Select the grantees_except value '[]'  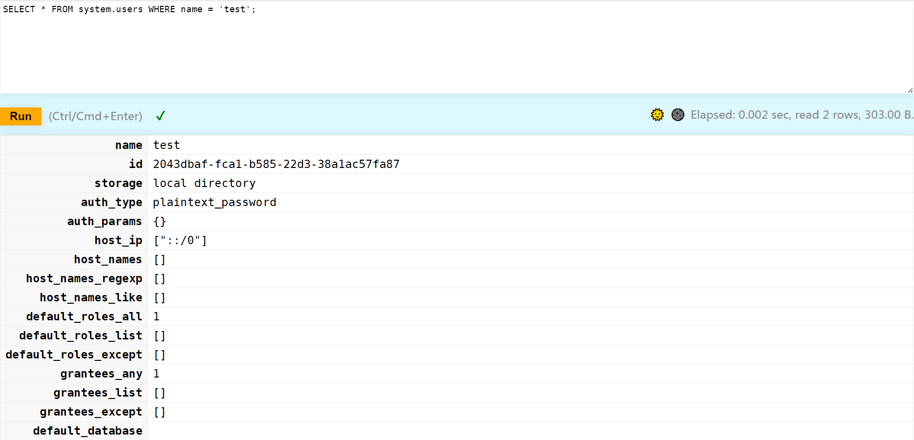tap(160, 412)
